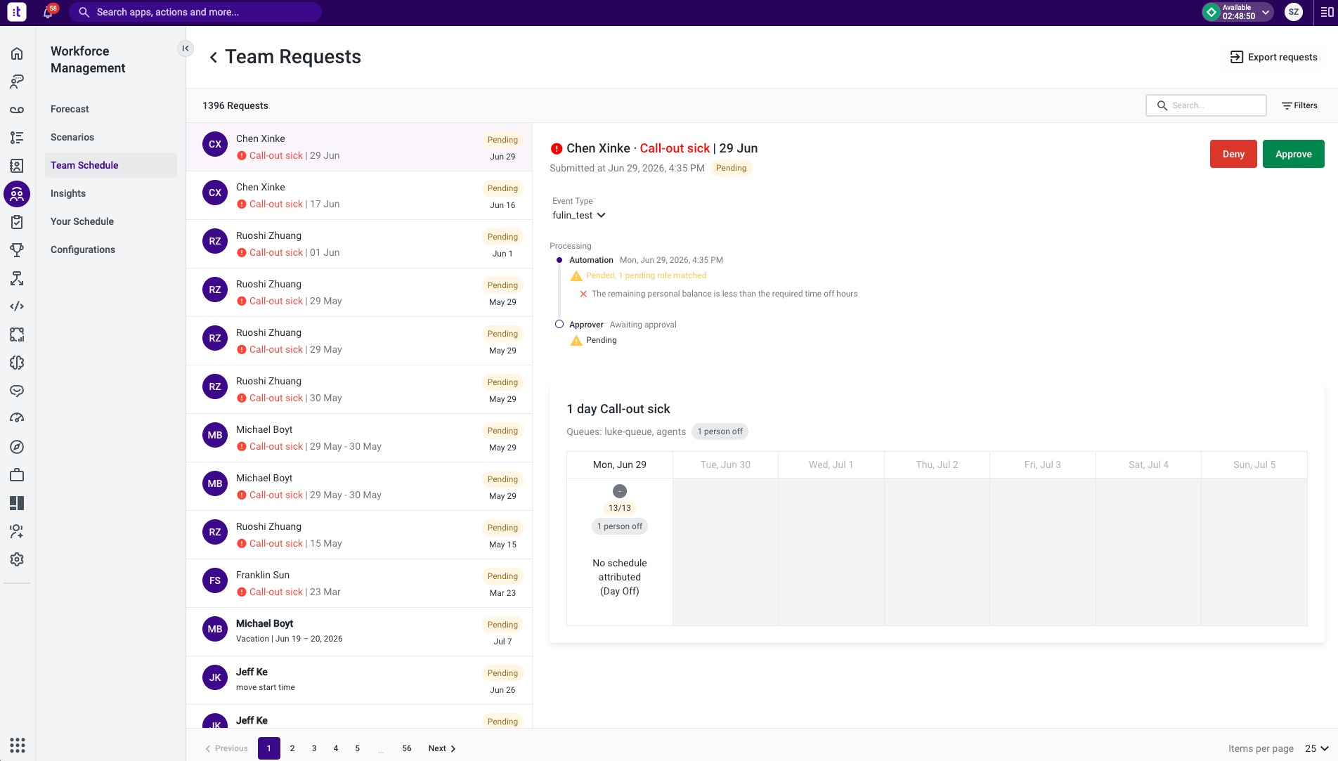The image size is (1338, 761).
Task: Open the clipboard check icon in sidebar
Action: (17, 222)
